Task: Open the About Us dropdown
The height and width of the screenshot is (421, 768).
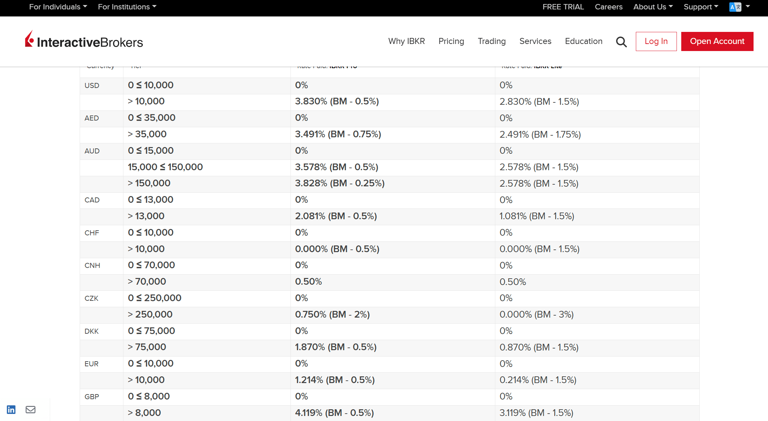Action: (x=653, y=7)
